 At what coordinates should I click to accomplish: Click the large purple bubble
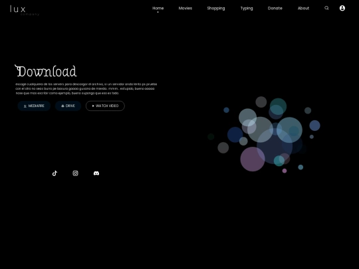253,159
